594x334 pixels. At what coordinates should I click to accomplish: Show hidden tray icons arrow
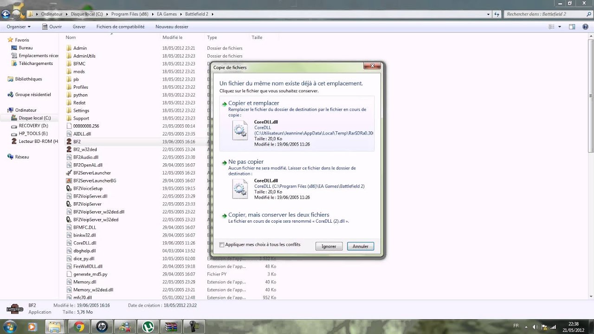527,327
